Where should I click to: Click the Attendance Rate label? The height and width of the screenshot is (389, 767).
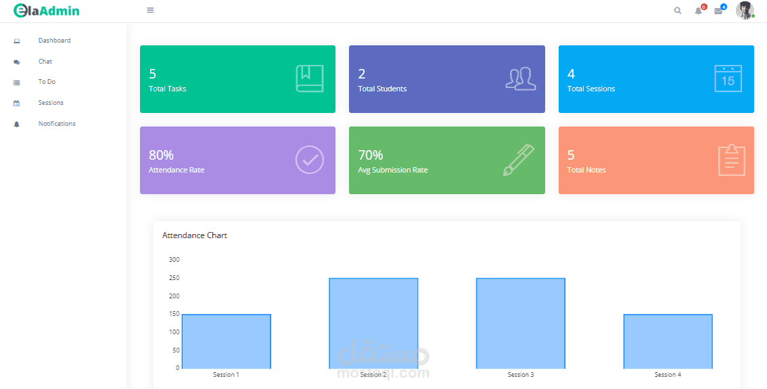177,170
